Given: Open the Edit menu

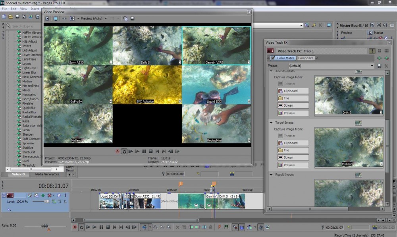Looking at the screenshot, I should [x=13, y=8].
